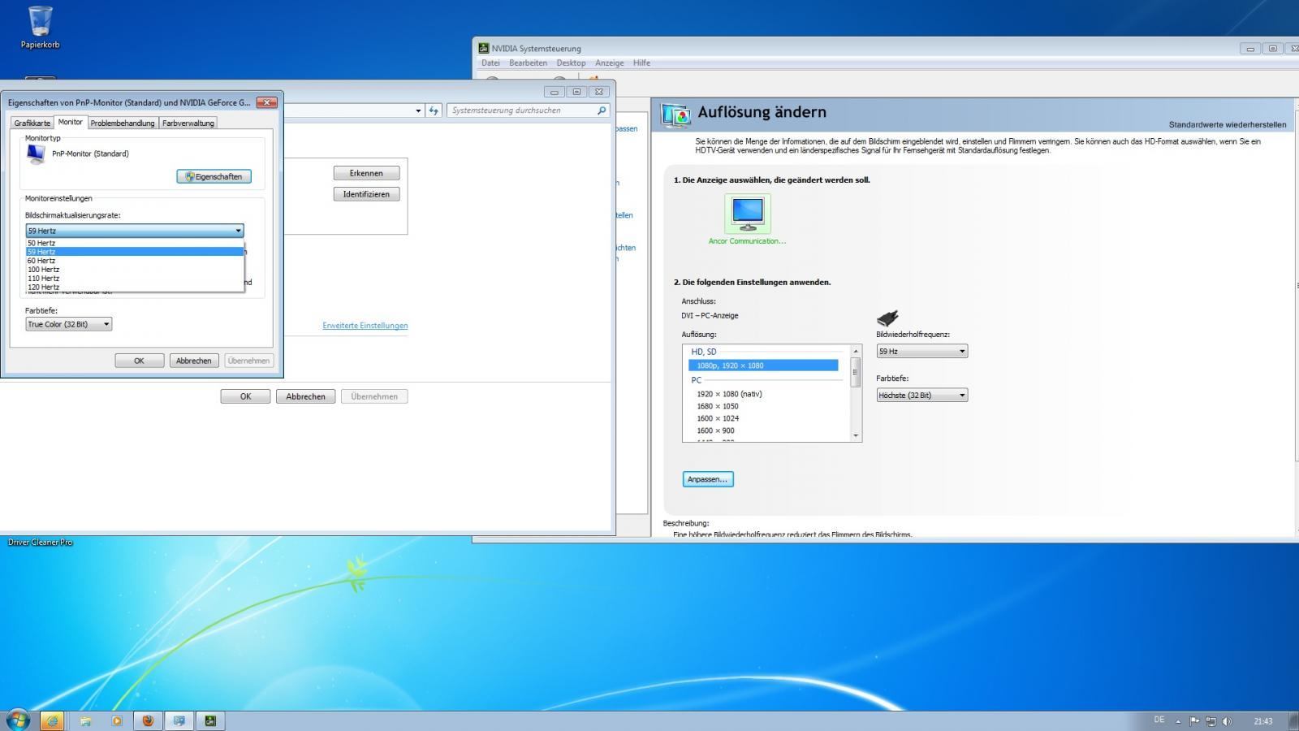
Task: Select 1920 × 1080 (nativ) resolution
Action: 729,394
